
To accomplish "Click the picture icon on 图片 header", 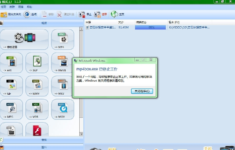I will [x=2, y=147].
